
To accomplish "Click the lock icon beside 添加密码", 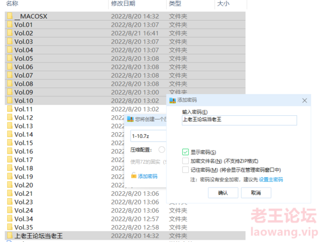I will 134,176.
